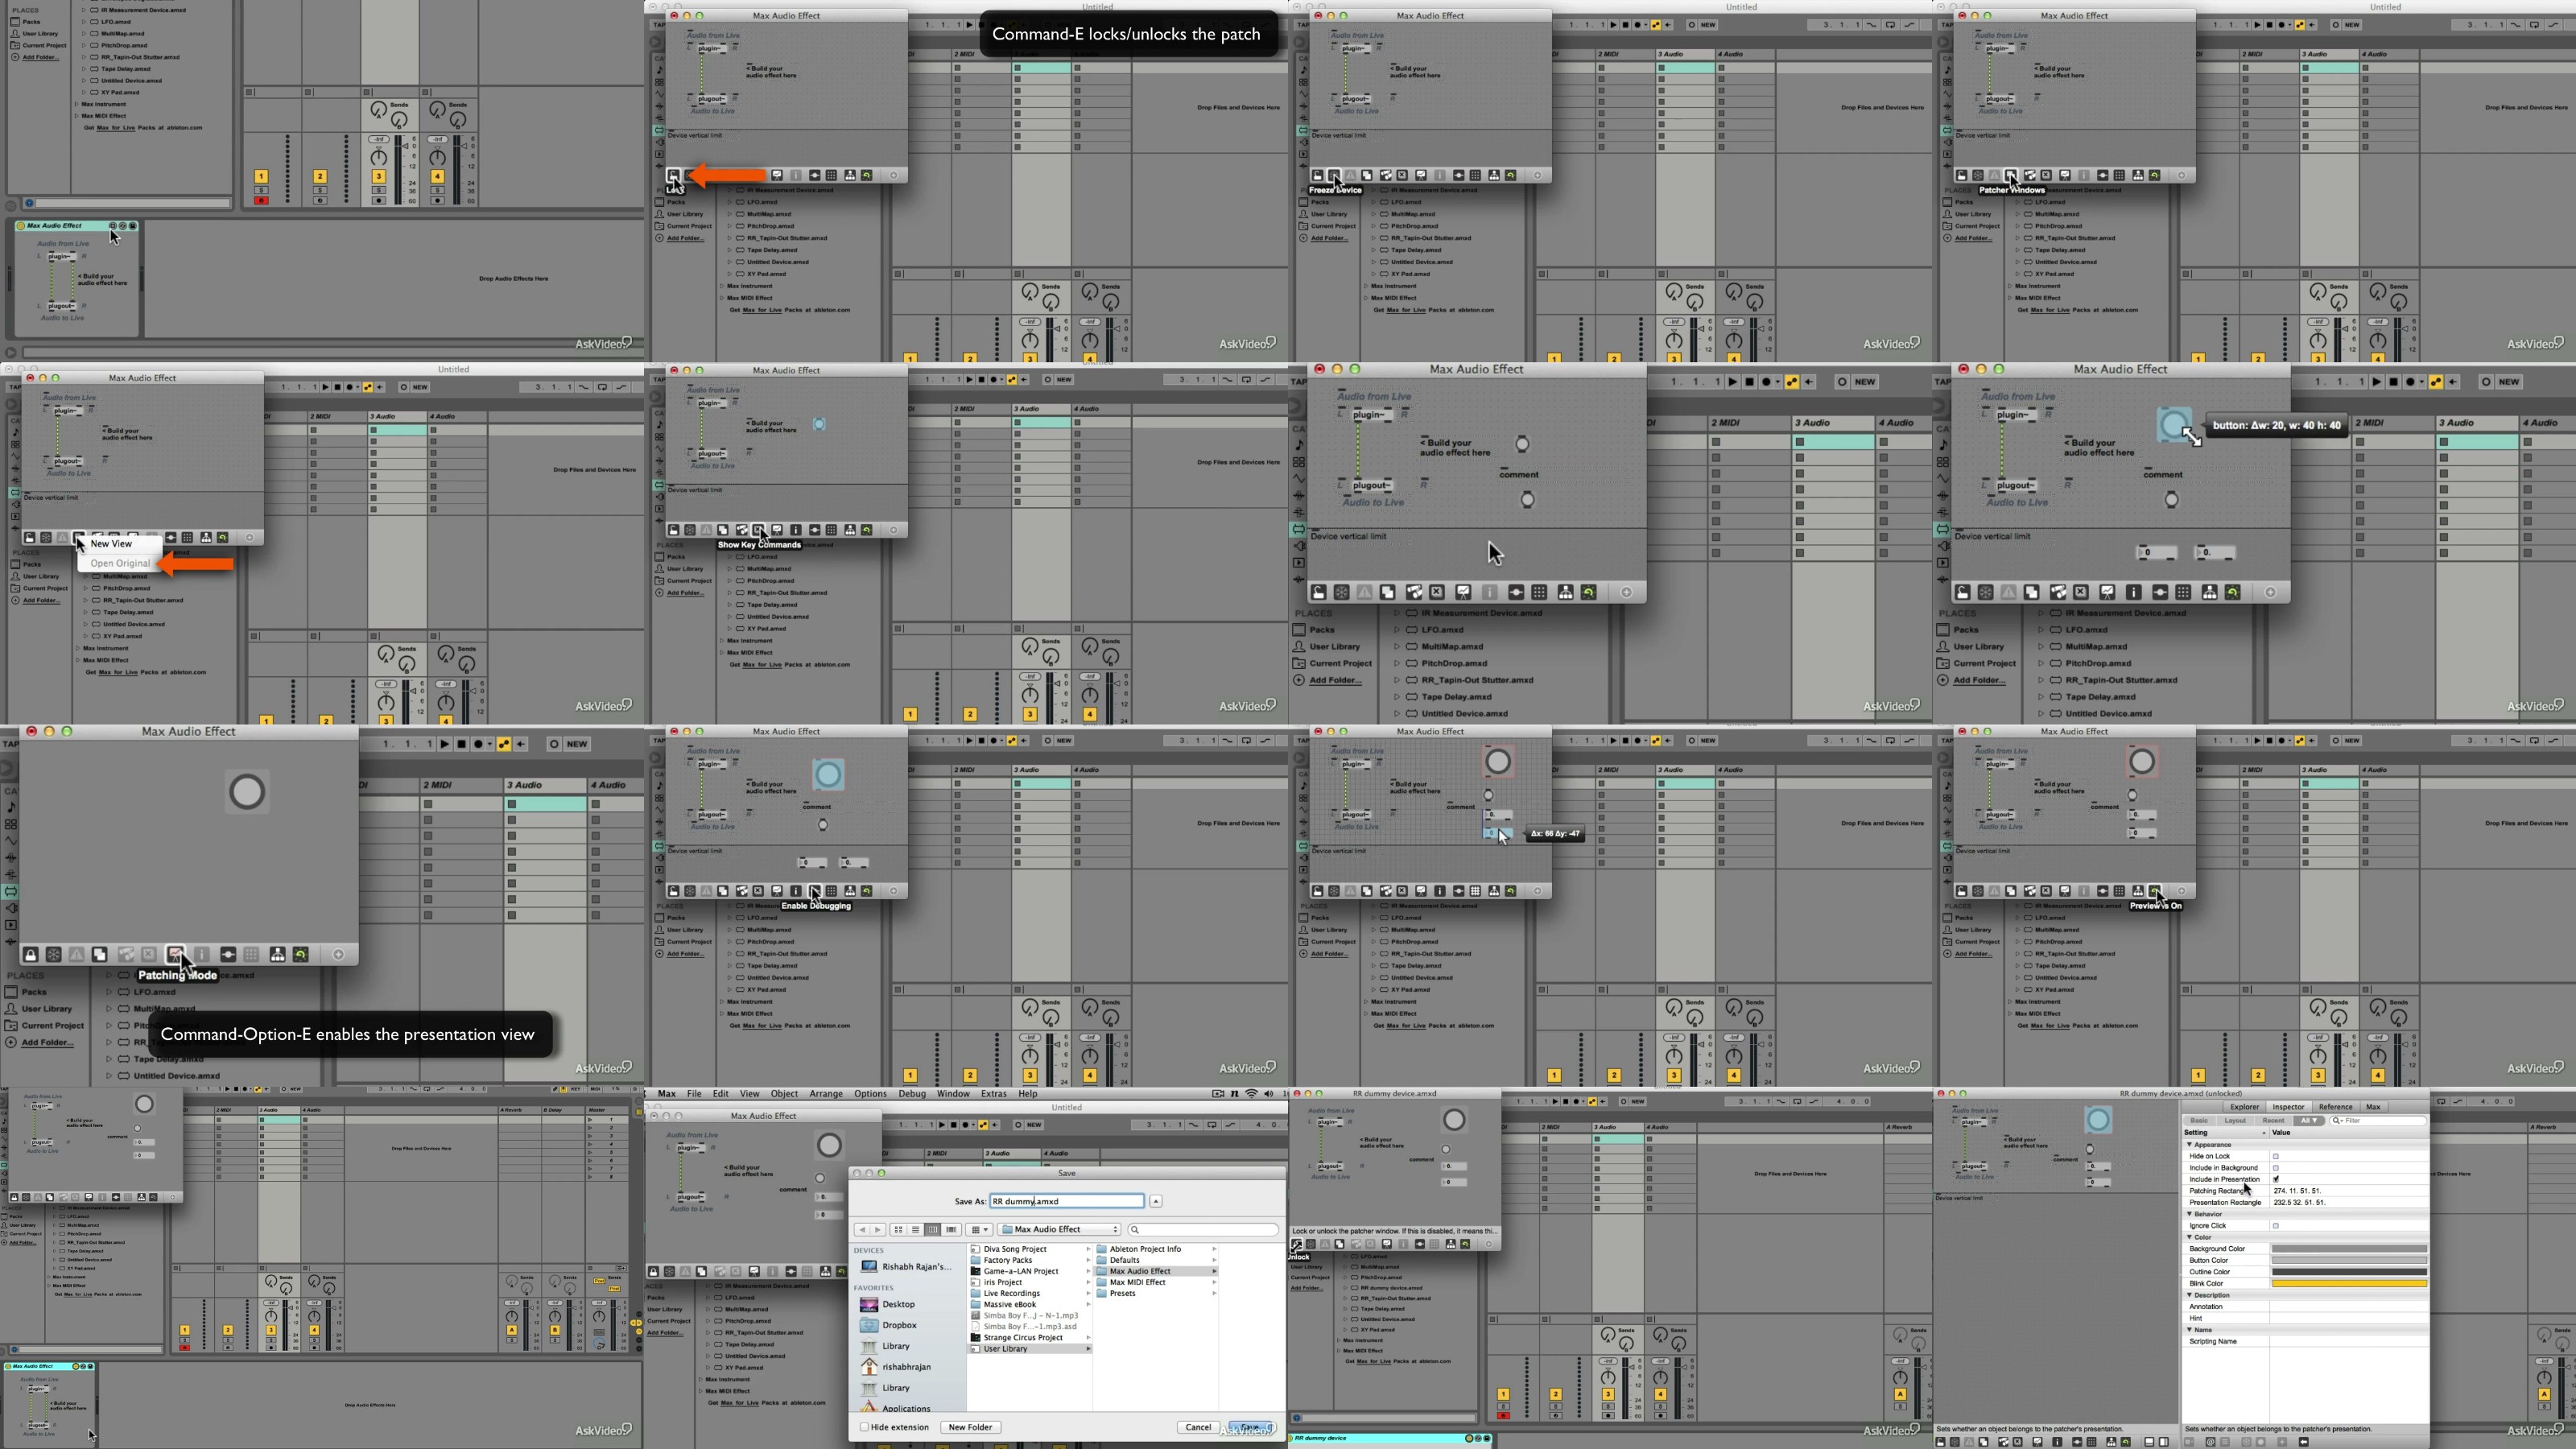
Task: Switch Save dialog to list view
Action: (915, 1230)
